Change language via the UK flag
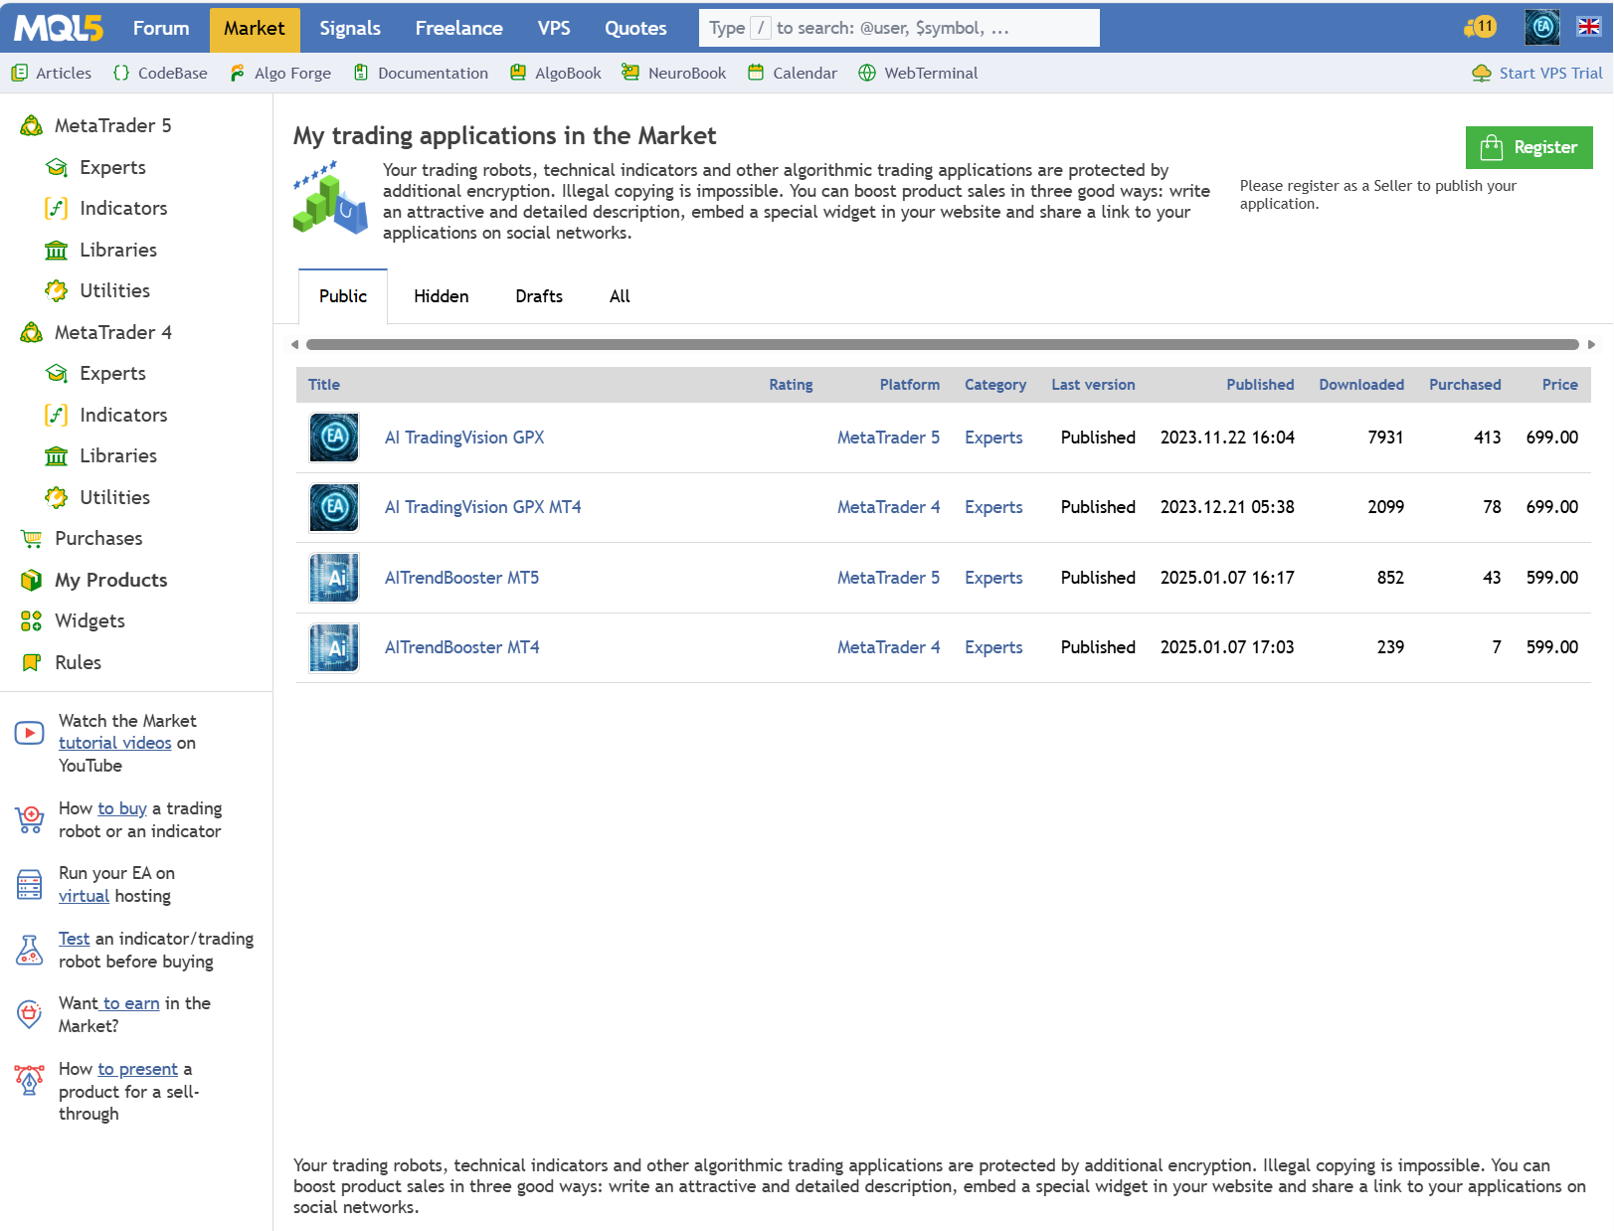This screenshot has width=1614, height=1231. [1588, 27]
